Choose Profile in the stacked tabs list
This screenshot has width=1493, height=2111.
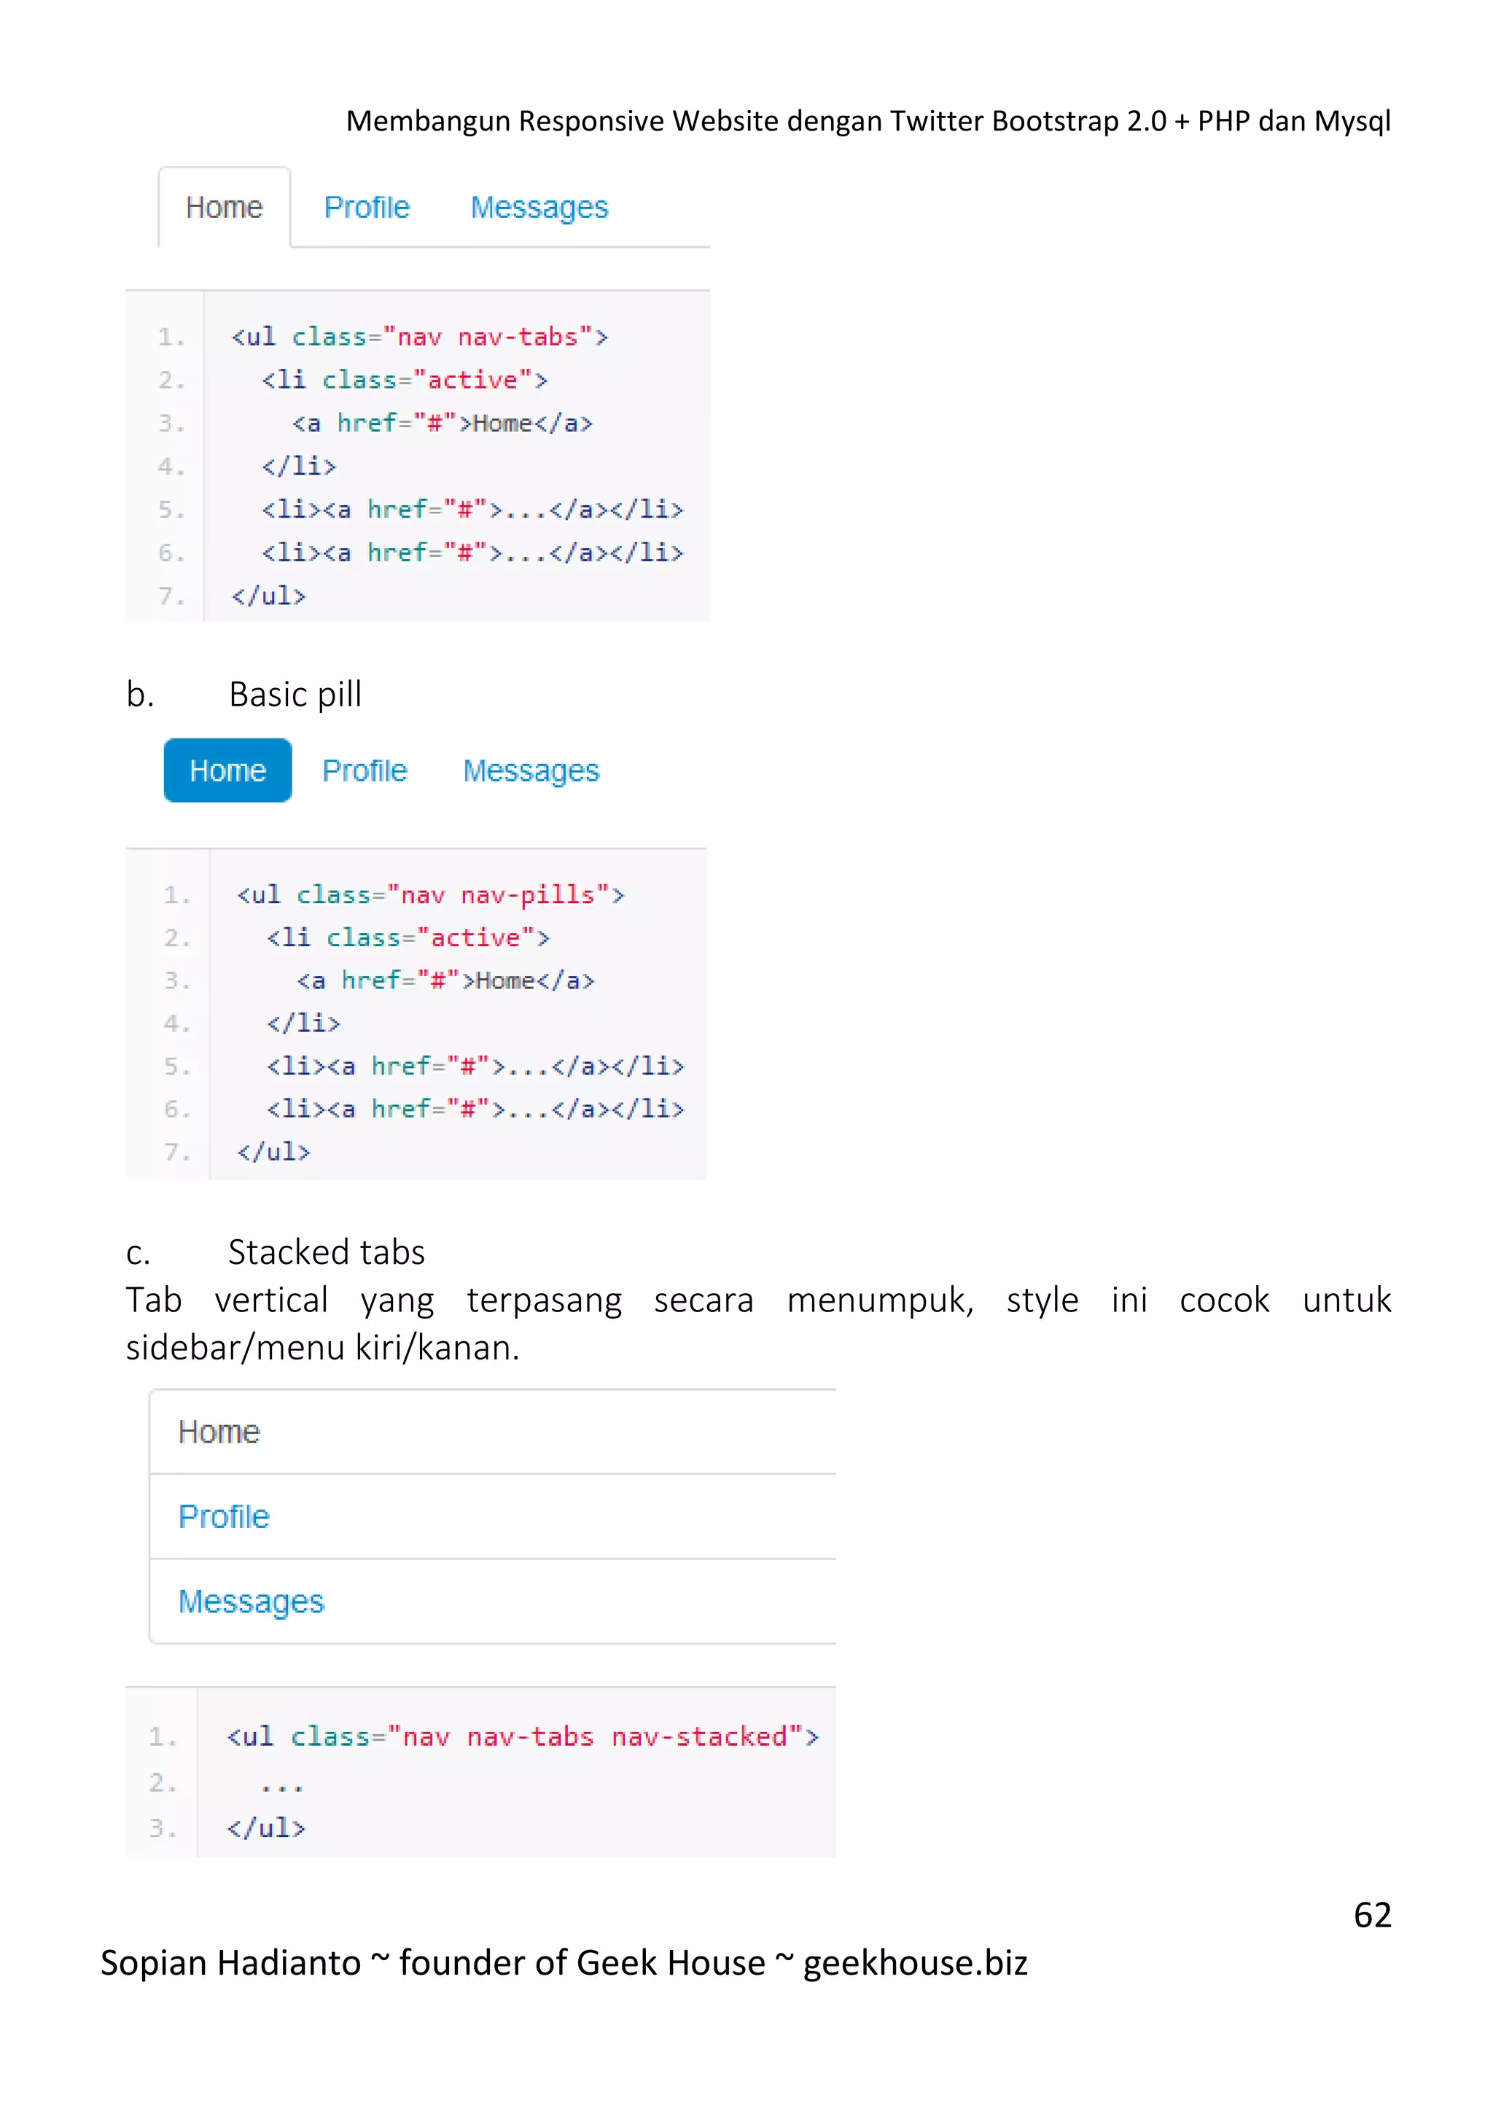[x=493, y=1517]
